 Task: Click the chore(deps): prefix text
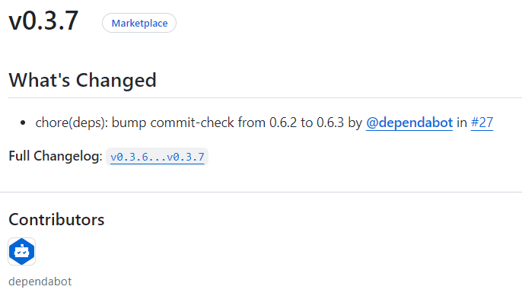click(72, 123)
